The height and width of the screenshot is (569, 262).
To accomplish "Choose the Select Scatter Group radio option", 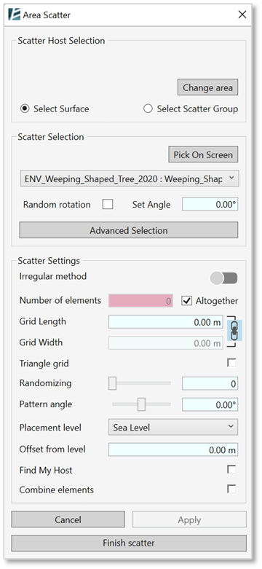I will pos(148,109).
